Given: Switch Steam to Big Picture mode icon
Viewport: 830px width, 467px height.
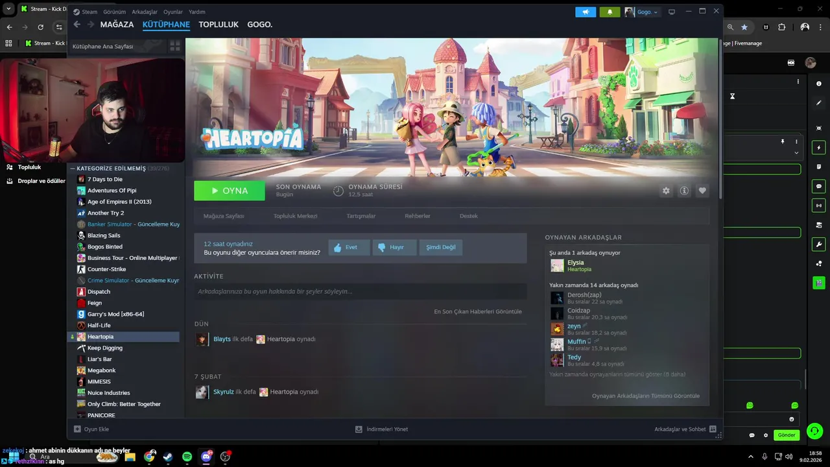Looking at the screenshot, I should tap(672, 12).
